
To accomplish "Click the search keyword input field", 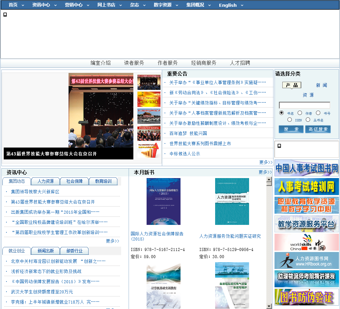I will (304, 105).
